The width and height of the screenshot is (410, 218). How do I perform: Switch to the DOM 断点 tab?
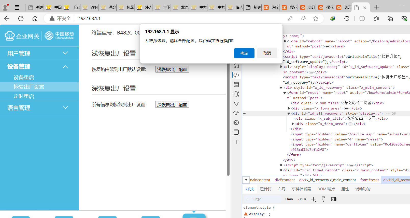pyautogui.click(x=326, y=189)
